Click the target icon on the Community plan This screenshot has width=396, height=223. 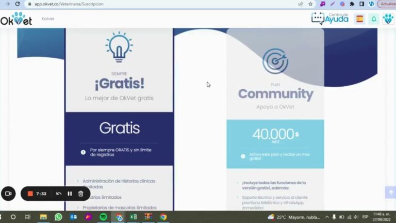click(x=275, y=61)
